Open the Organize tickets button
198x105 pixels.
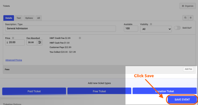[x=188, y=6]
